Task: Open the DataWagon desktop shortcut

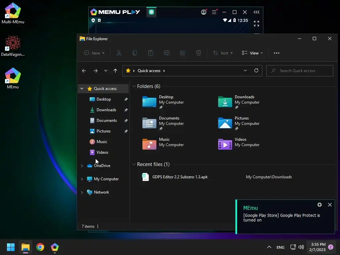Action: [x=13, y=46]
